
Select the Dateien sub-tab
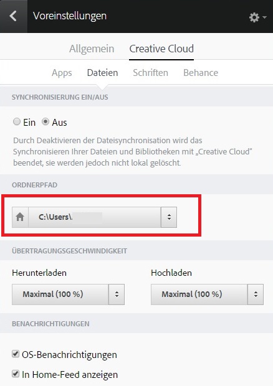[x=102, y=73]
